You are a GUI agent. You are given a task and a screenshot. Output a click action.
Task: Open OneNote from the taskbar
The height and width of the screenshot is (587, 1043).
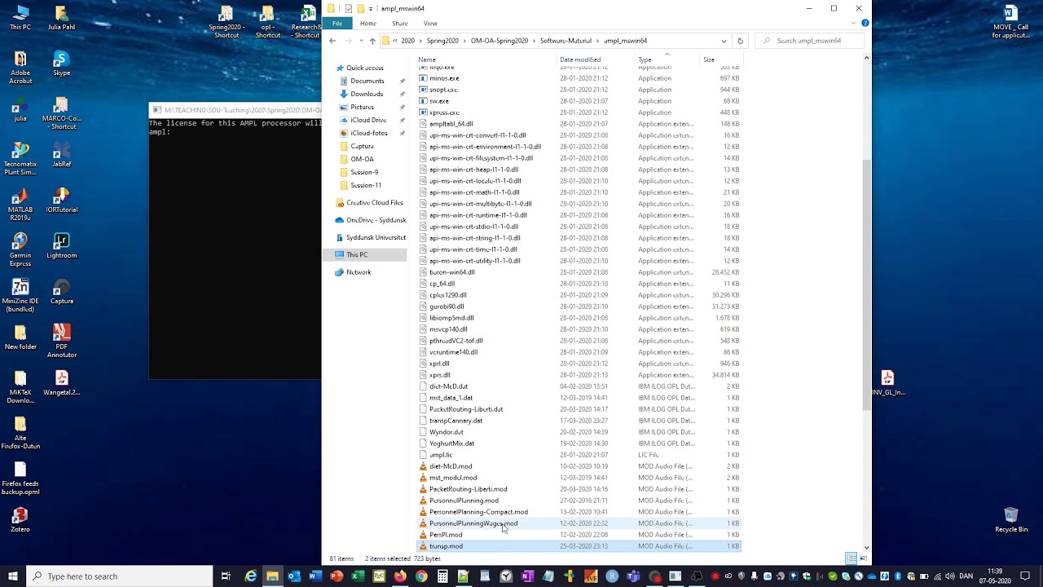coord(526,576)
